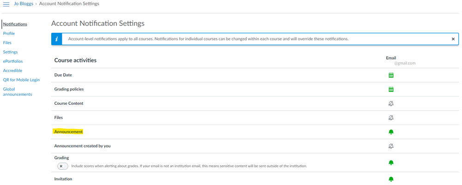Screen dimensions: 462x185
Task: Open Global announcements in the sidebar
Action: (x=18, y=92)
